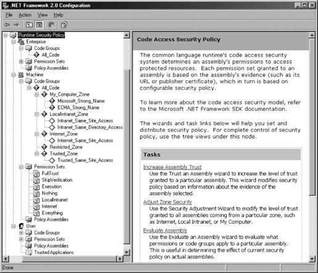
Task: Click the tree pane vertical scrollbar thumb
Action: (127, 157)
